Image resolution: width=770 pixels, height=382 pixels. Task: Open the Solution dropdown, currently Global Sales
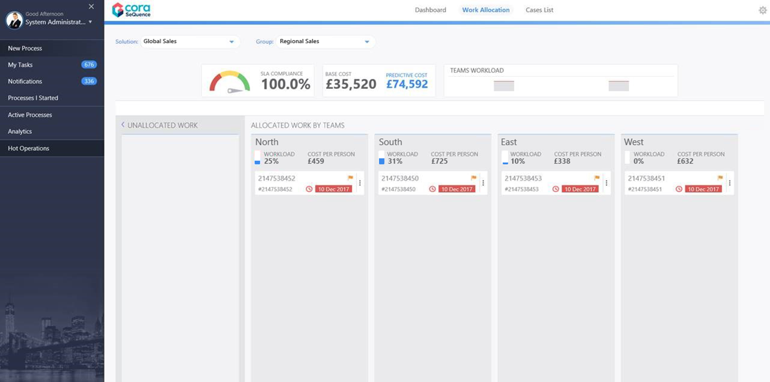tap(190, 42)
